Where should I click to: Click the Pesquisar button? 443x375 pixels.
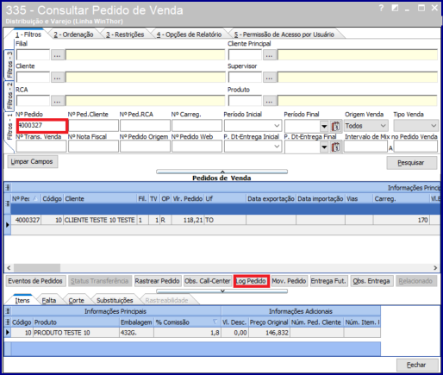click(412, 163)
